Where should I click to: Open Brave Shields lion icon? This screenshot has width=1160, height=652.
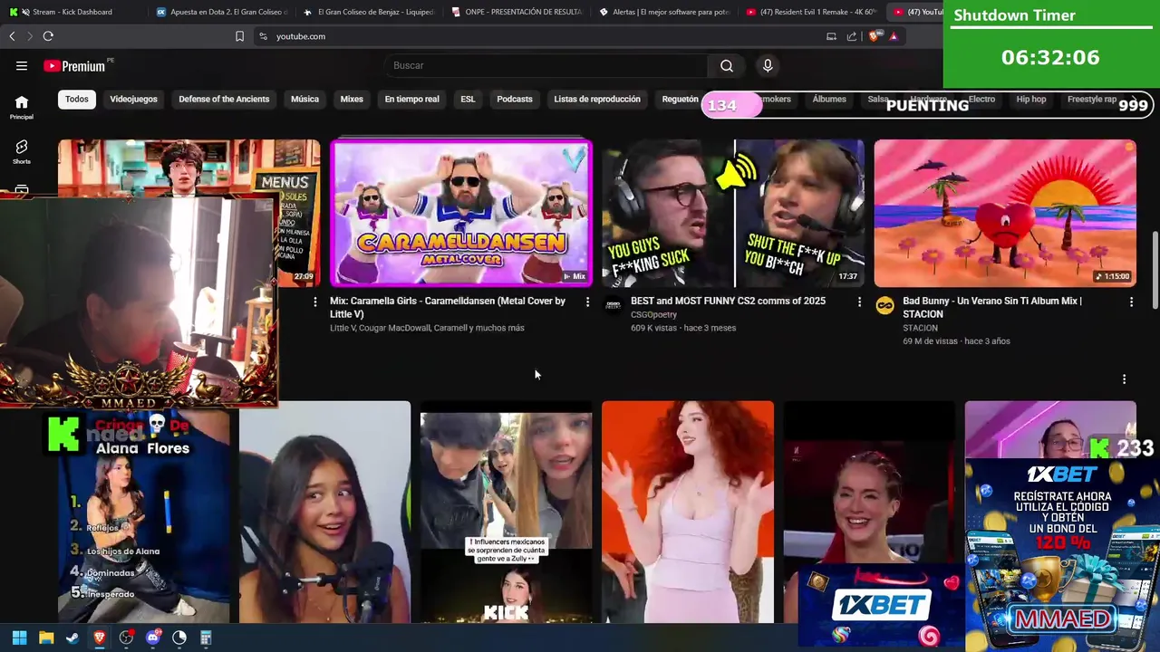tap(875, 36)
